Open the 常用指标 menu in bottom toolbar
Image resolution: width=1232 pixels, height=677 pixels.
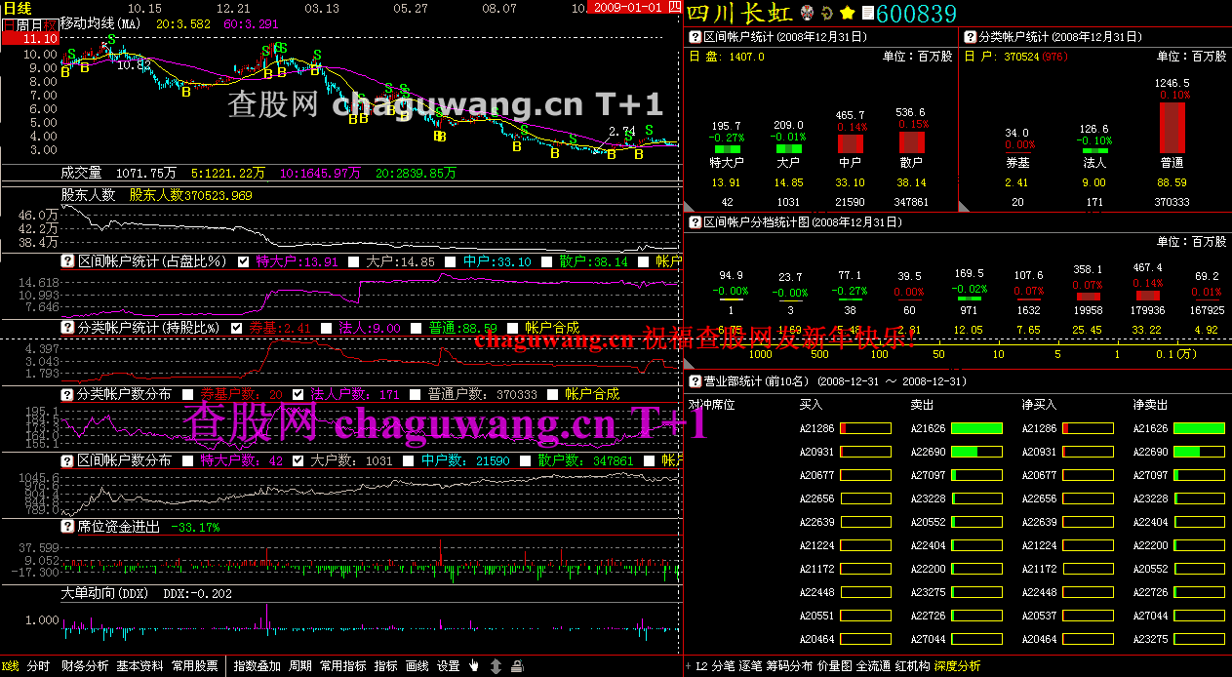point(342,666)
